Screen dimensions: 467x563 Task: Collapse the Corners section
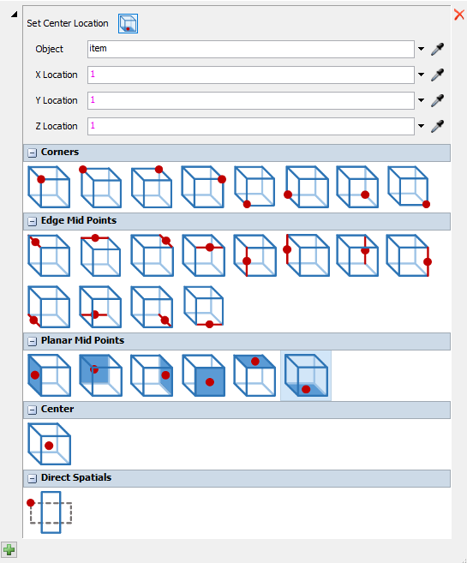32,153
